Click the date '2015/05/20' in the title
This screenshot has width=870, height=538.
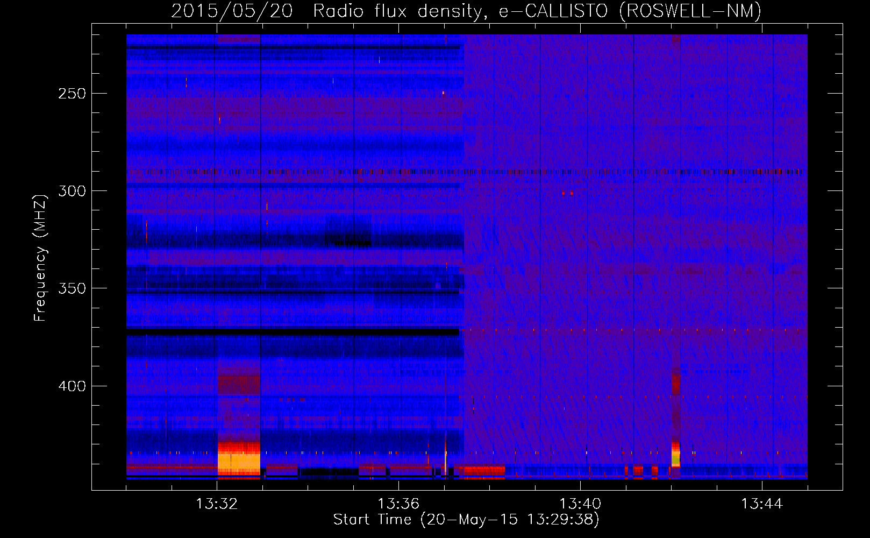(232, 11)
